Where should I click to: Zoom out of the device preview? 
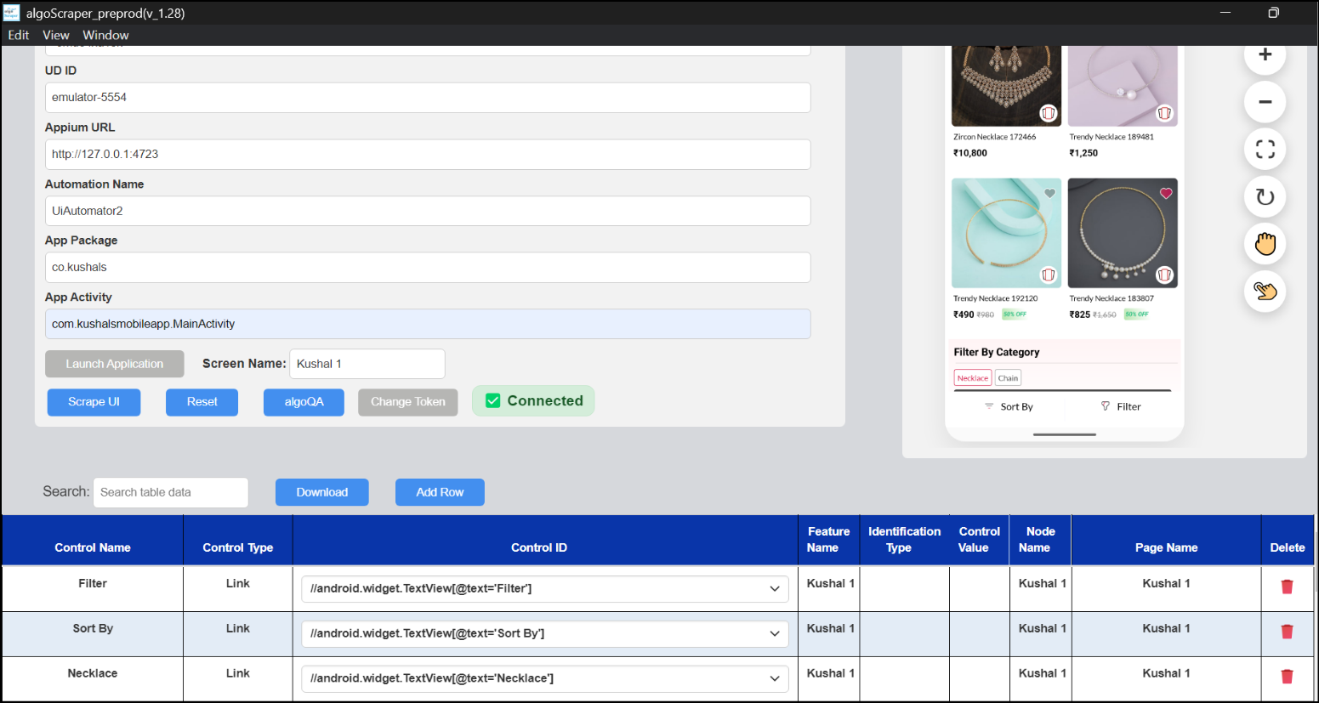[1265, 102]
